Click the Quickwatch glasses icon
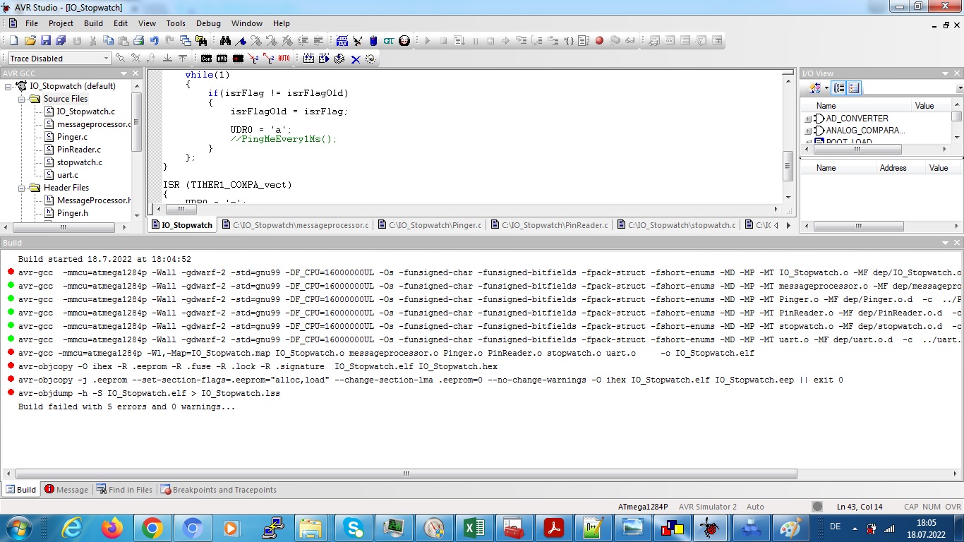Screen dimensions: 964x542 point(630,41)
